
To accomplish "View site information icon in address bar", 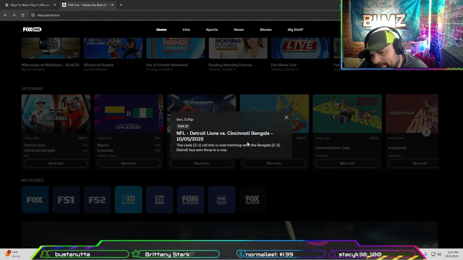I will [x=33, y=15].
